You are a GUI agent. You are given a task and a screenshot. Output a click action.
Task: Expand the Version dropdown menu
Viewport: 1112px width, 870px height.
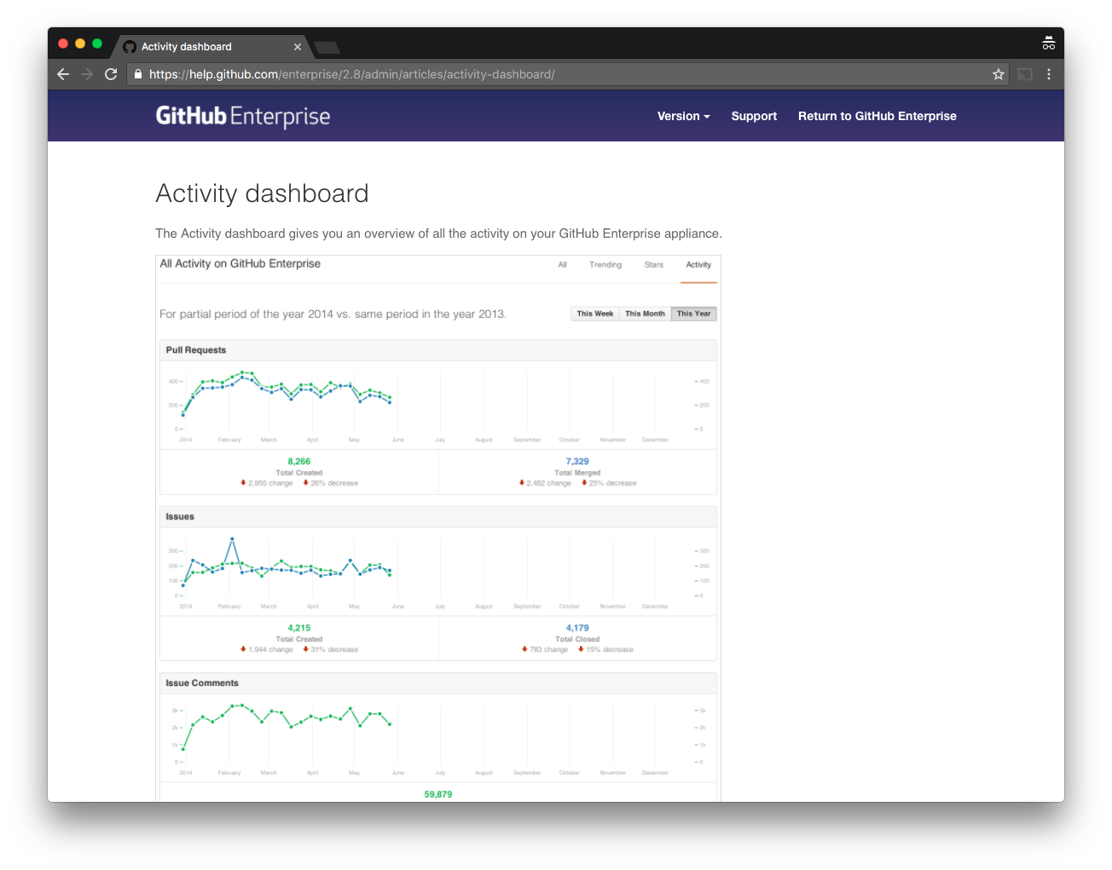[683, 116]
